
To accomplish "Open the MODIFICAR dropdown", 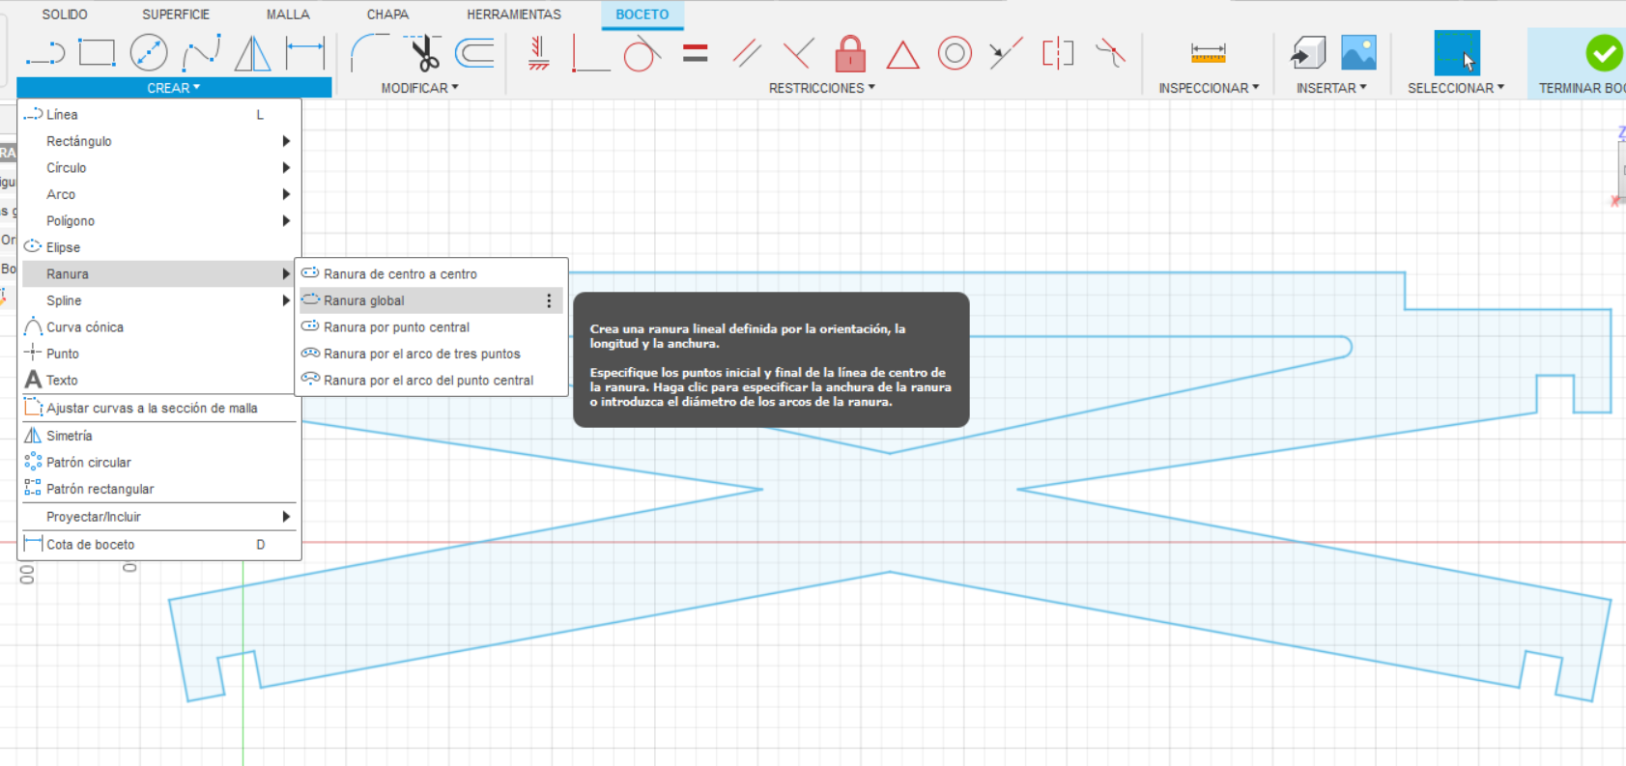I will coord(419,88).
